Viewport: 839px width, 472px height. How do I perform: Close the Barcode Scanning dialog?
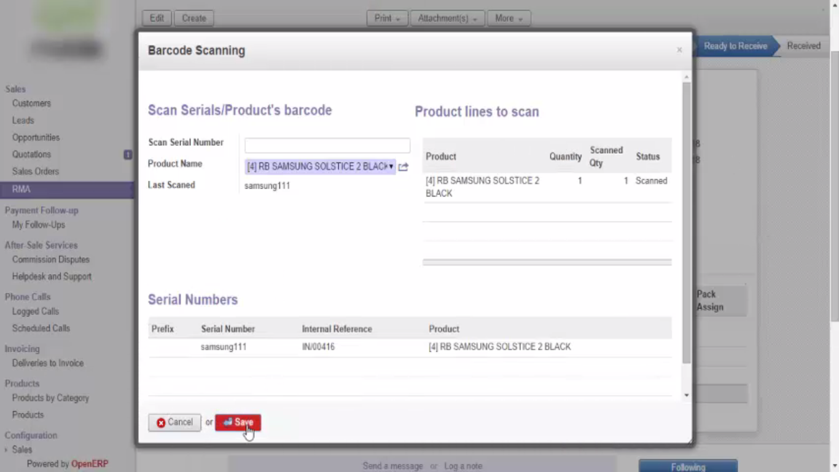click(x=679, y=50)
